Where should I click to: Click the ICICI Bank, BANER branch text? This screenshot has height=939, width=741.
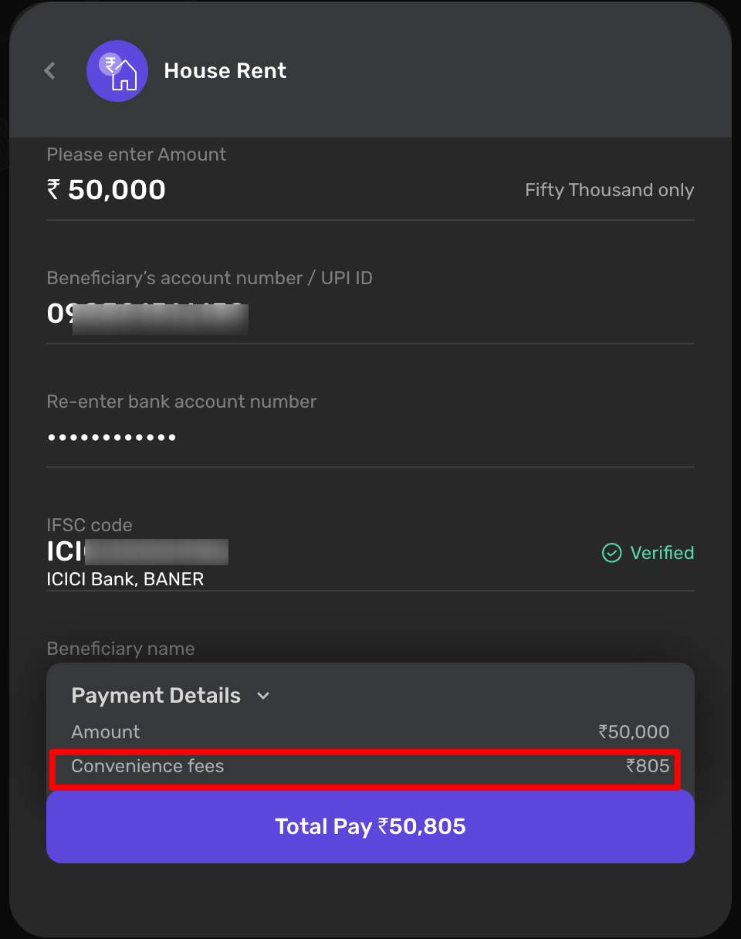click(x=125, y=579)
